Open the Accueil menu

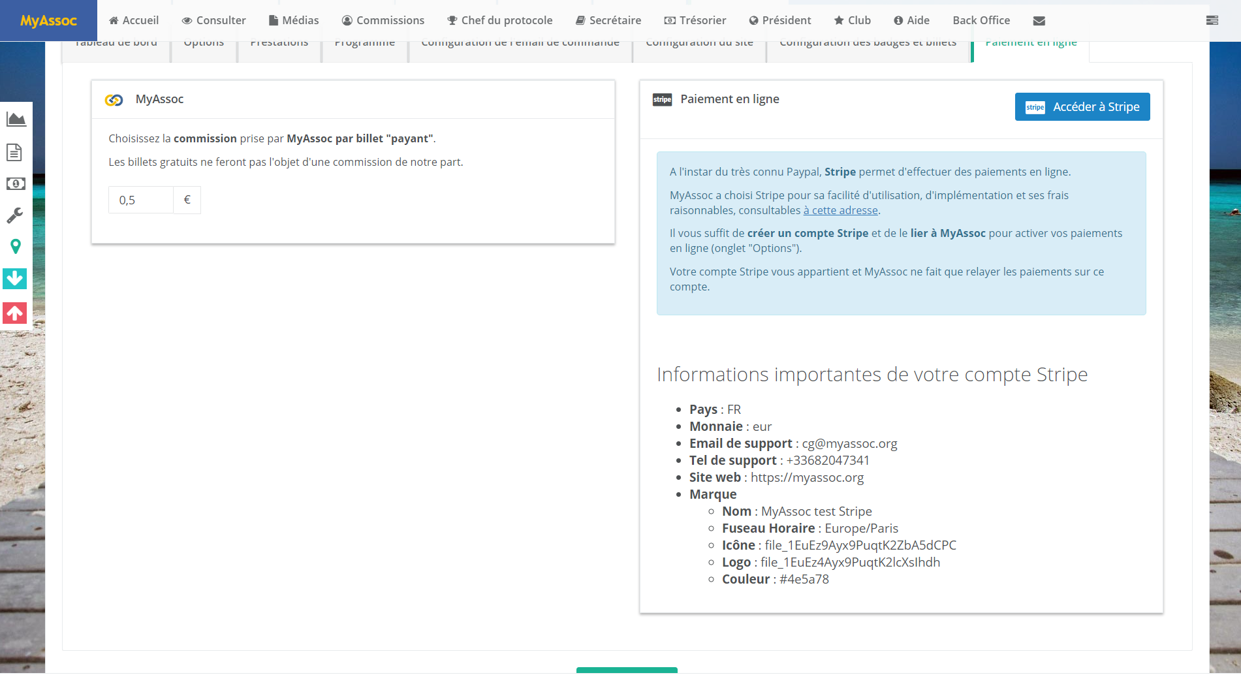pos(134,20)
